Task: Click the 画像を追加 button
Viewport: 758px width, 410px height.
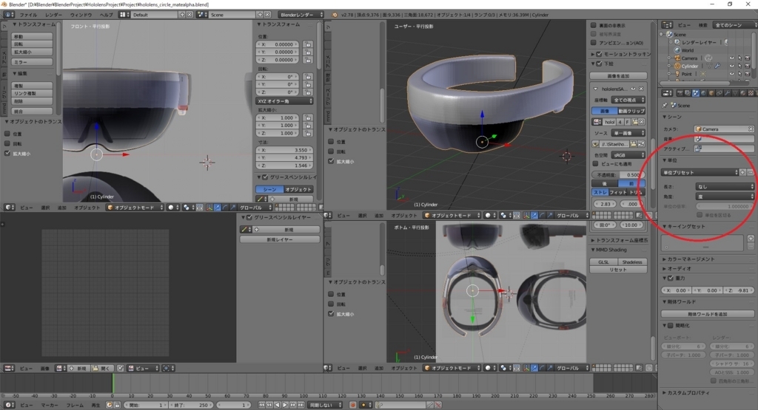Action: (618, 76)
